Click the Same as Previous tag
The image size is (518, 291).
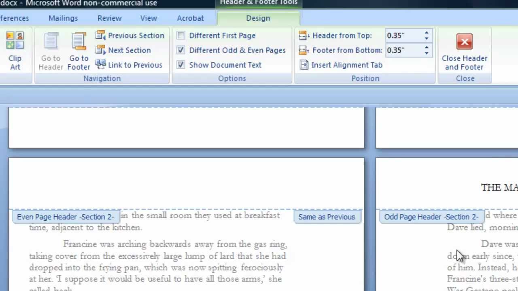point(327,217)
